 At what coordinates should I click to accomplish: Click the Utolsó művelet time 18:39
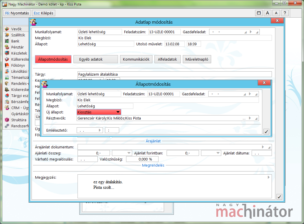(x=194, y=44)
